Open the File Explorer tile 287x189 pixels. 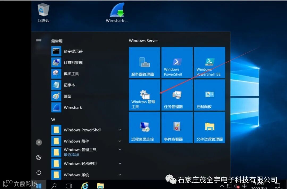pos(210,128)
